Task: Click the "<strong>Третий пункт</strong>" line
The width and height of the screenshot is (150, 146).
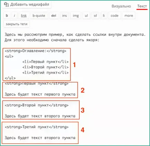Action: click(x=37, y=127)
